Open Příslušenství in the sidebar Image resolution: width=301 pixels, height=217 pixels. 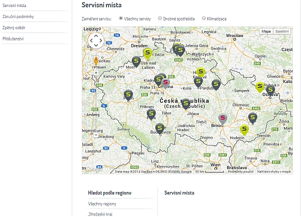click(x=13, y=39)
